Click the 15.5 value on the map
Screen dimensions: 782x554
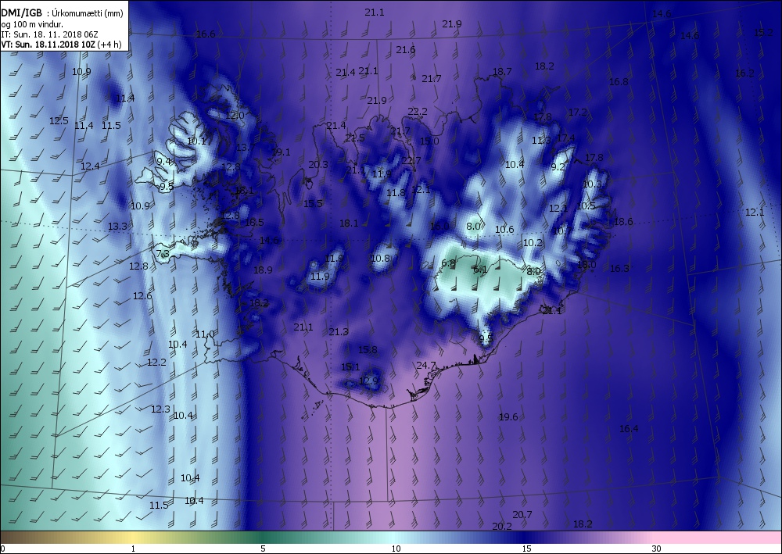[x=313, y=203]
